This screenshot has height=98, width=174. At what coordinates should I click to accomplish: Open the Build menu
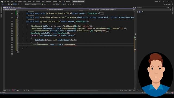pos(25,1)
